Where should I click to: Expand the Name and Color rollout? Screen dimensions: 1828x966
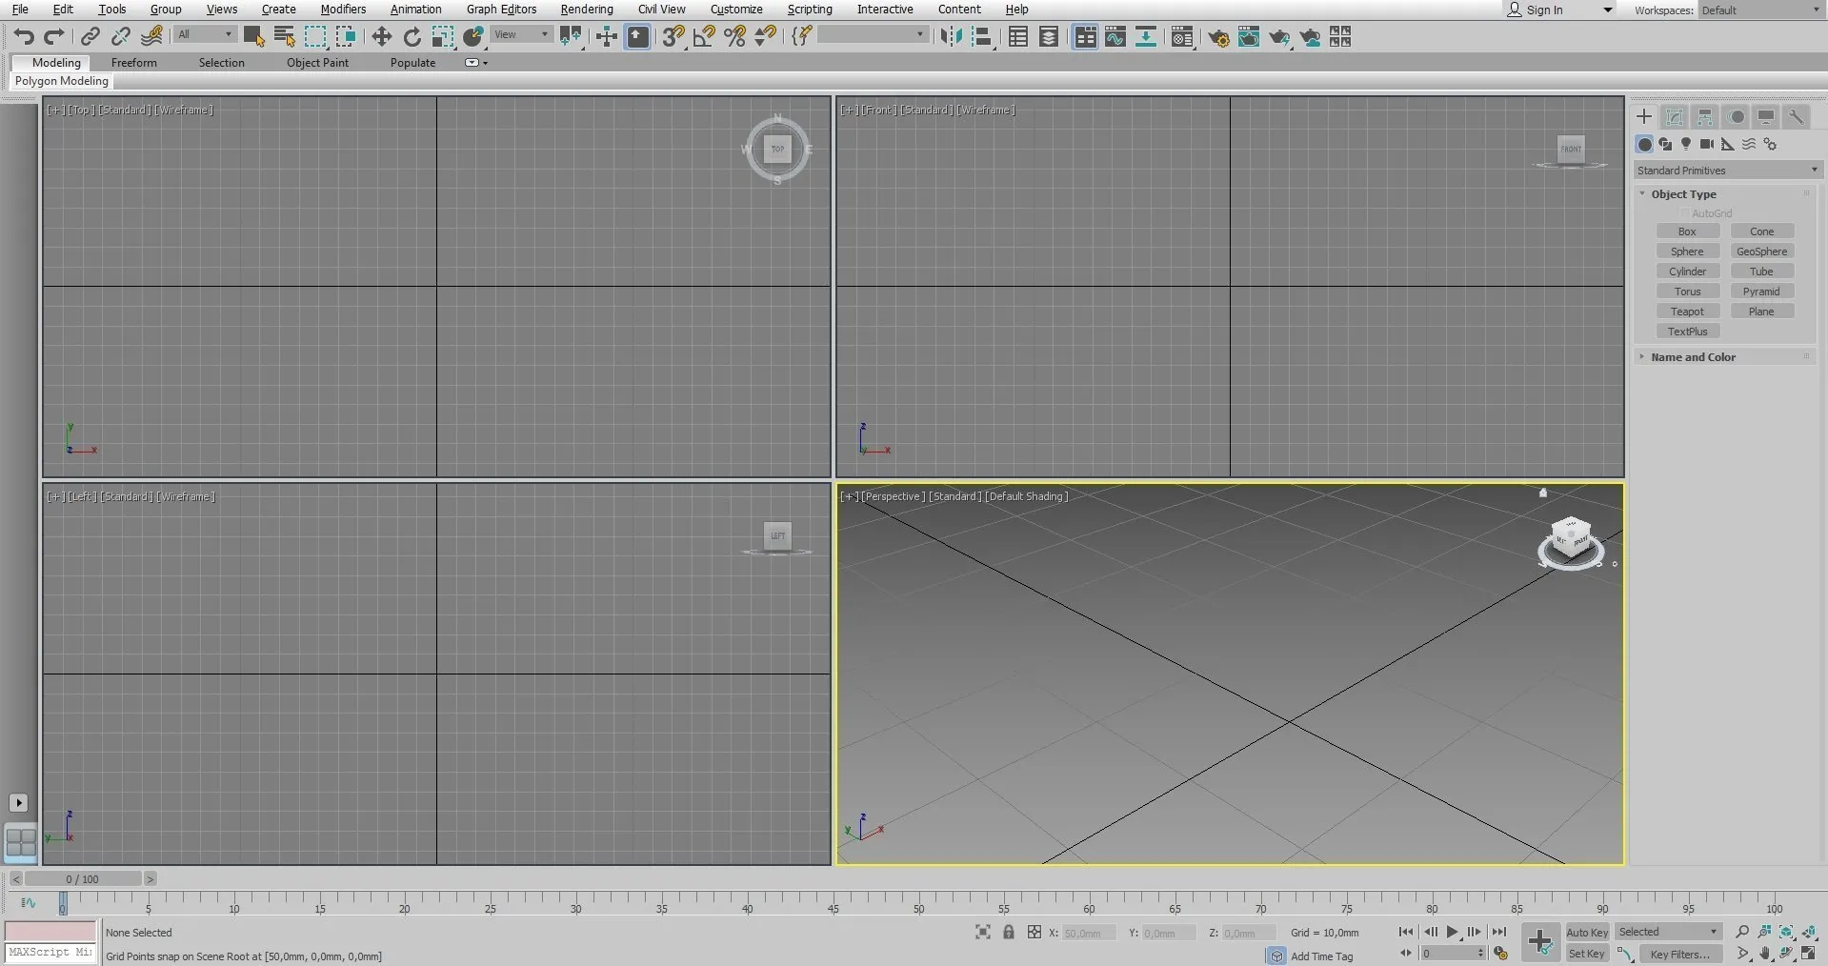tap(1693, 357)
